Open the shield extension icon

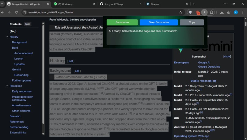point(190,12)
